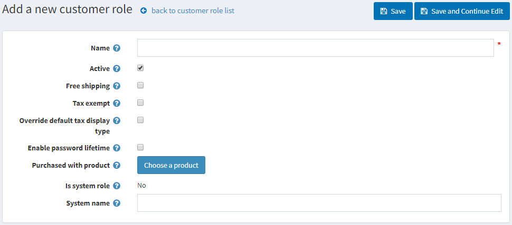Image resolution: width=512 pixels, height=225 pixels.
Task: Uncheck the Active checkbox
Action: coord(140,68)
